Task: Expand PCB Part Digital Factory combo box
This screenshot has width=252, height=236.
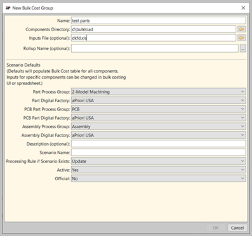Action: [x=159, y=118]
